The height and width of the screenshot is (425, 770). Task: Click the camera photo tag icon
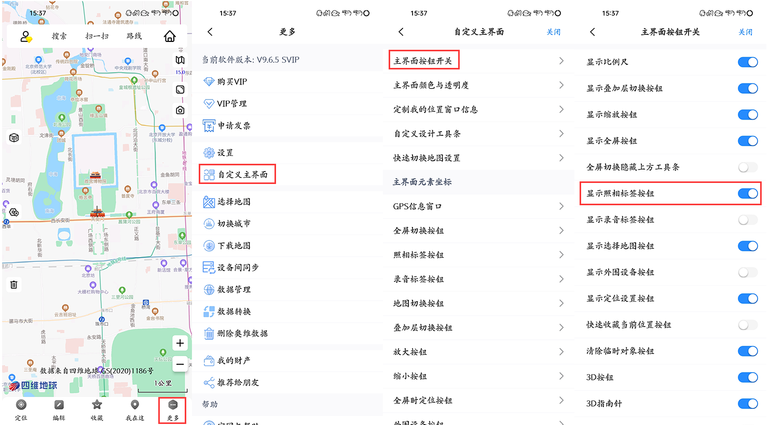[180, 110]
